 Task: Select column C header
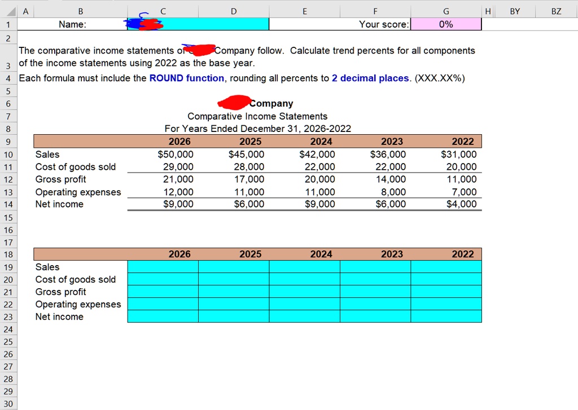tap(163, 11)
